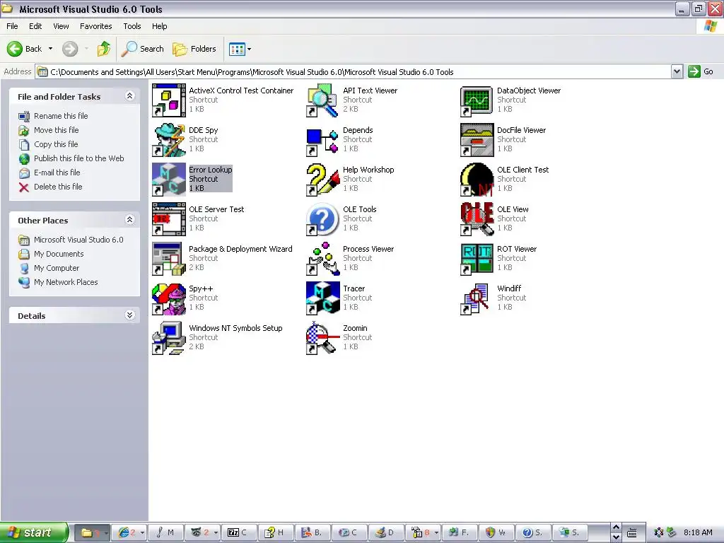Viewport: 724px width, 543px height.
Task: Select the Depends shortcut icon
Action: [x=322, y=140]
